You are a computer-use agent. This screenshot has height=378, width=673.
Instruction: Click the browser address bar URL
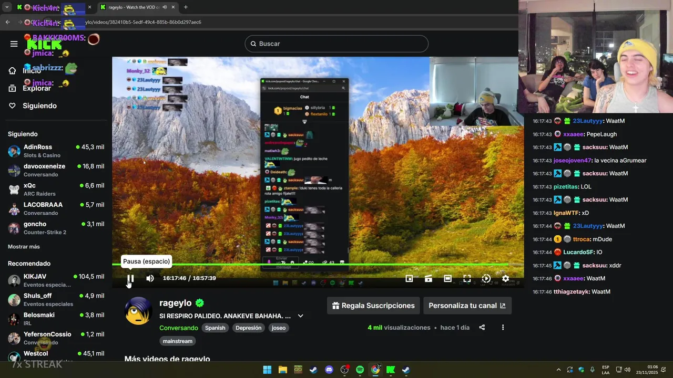(x=143, y=22)
